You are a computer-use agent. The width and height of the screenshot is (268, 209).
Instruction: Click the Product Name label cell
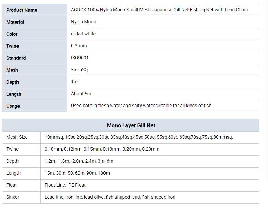pyautogui.click(x=22, y=10)
